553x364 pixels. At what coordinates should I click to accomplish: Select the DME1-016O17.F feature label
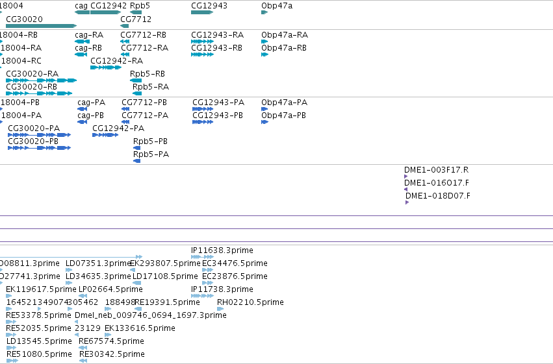coord(437,183)
